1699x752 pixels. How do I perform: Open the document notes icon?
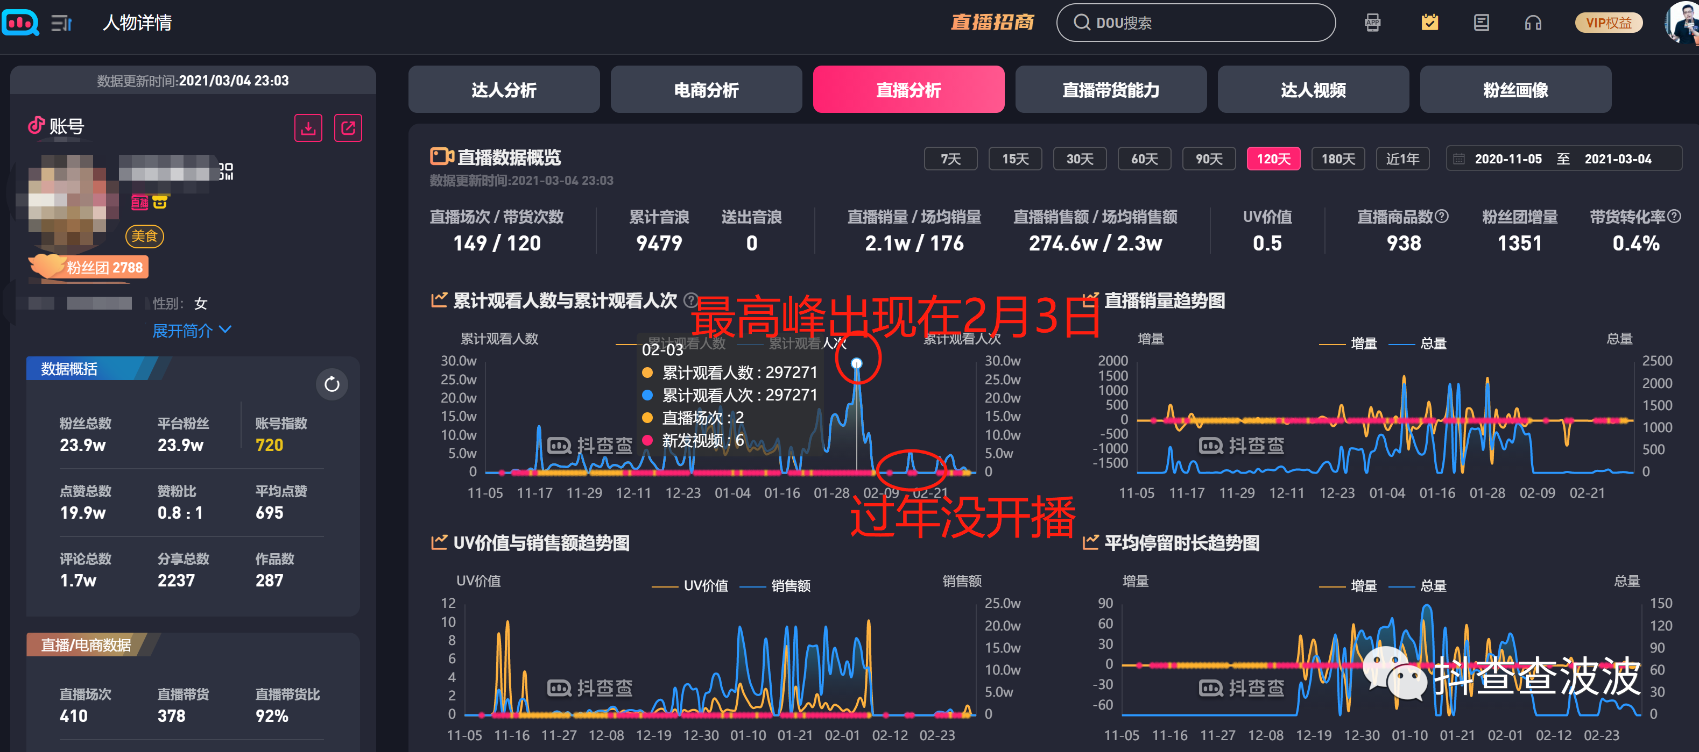point(1482,23)
